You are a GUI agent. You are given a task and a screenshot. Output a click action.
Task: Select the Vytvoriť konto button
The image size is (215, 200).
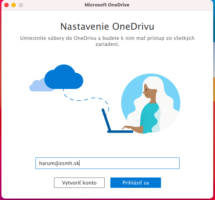click(x=79, y=182)
